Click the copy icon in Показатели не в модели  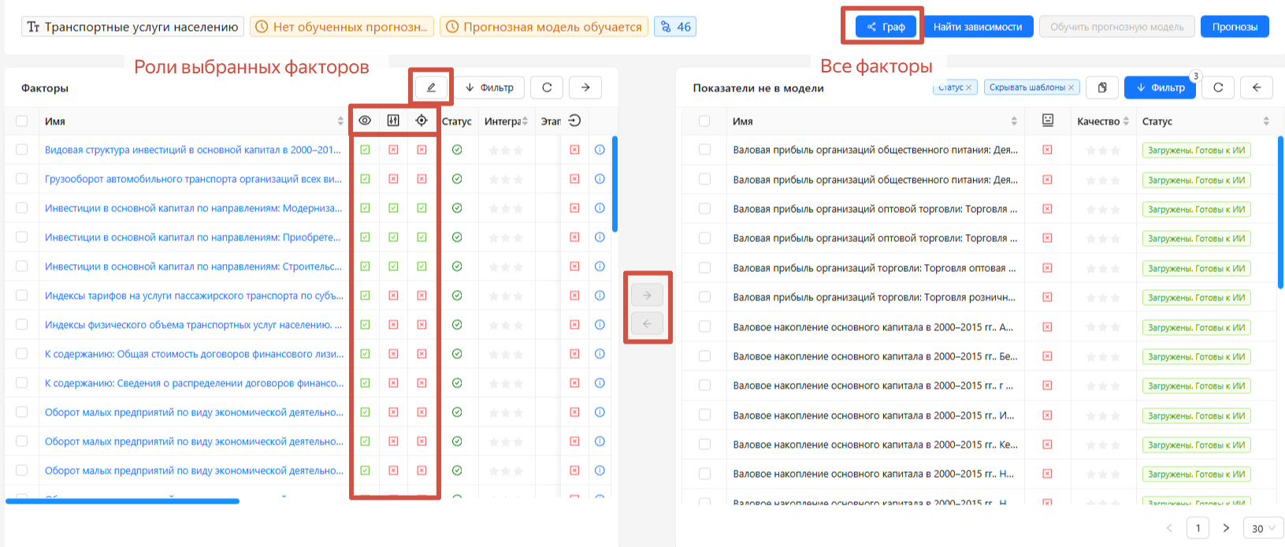[x=1101, y=87]
